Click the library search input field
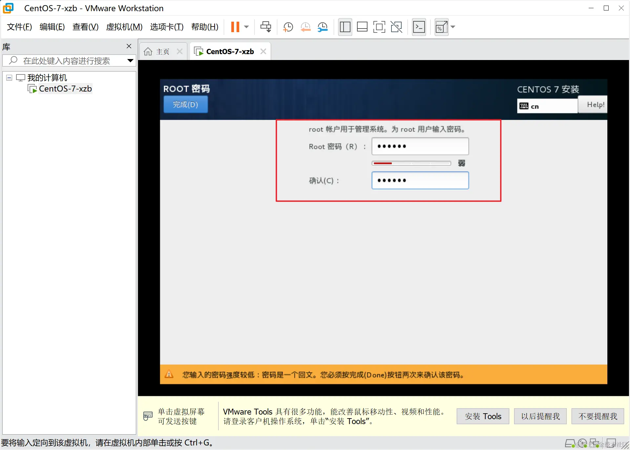Screen dimensions: 630x450 click(69, 61)
